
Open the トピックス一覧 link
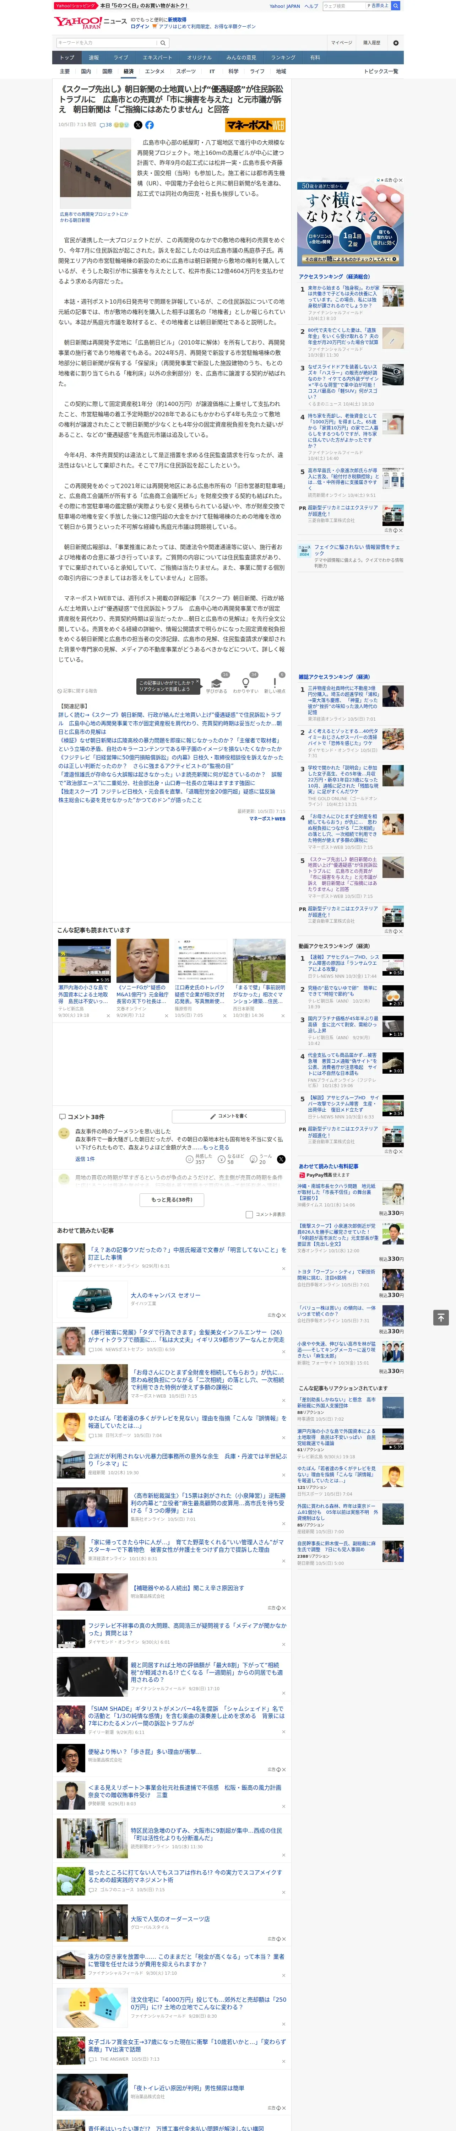coord(381,71)
